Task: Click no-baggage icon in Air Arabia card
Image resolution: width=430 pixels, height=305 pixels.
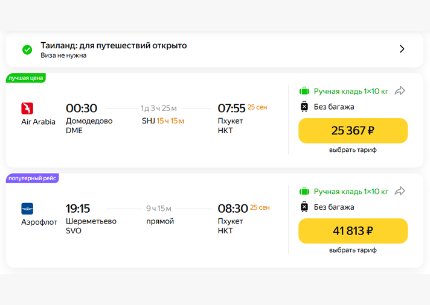Action: coord(304,107)
